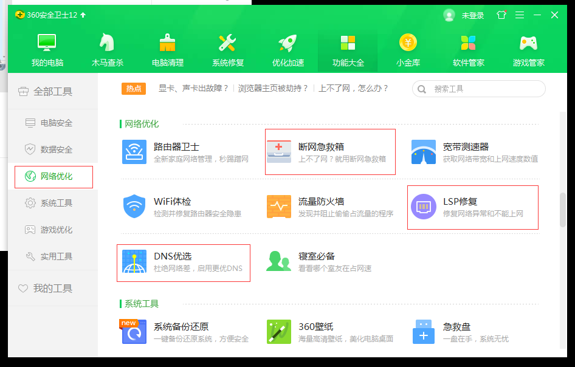Click text 获取网络带宽和上网速度数值

click(491, 159)
